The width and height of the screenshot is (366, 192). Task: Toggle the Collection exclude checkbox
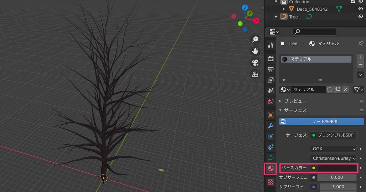(x=353, y=2)
